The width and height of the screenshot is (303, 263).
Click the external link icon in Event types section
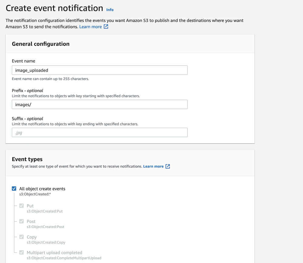168,166
